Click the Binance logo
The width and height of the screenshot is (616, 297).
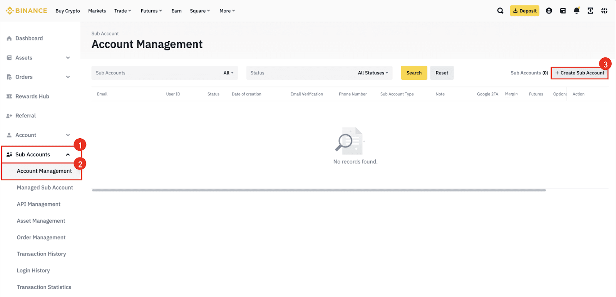[27, 11]
